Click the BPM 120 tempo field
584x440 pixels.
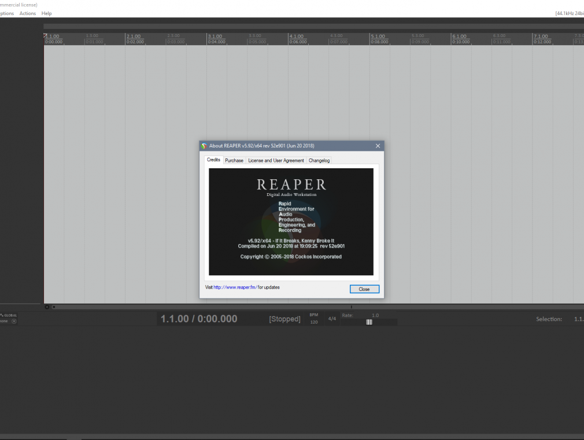click(313, 319)
